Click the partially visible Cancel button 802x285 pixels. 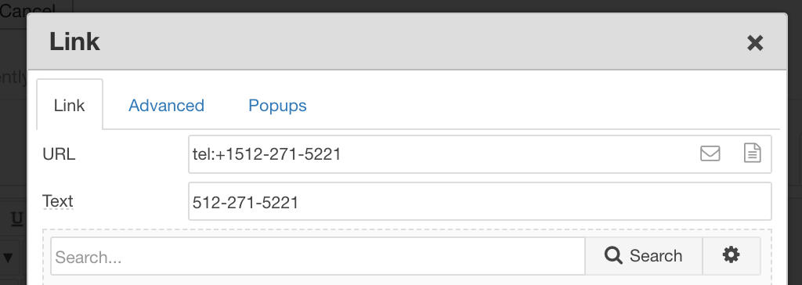[28, 10]
